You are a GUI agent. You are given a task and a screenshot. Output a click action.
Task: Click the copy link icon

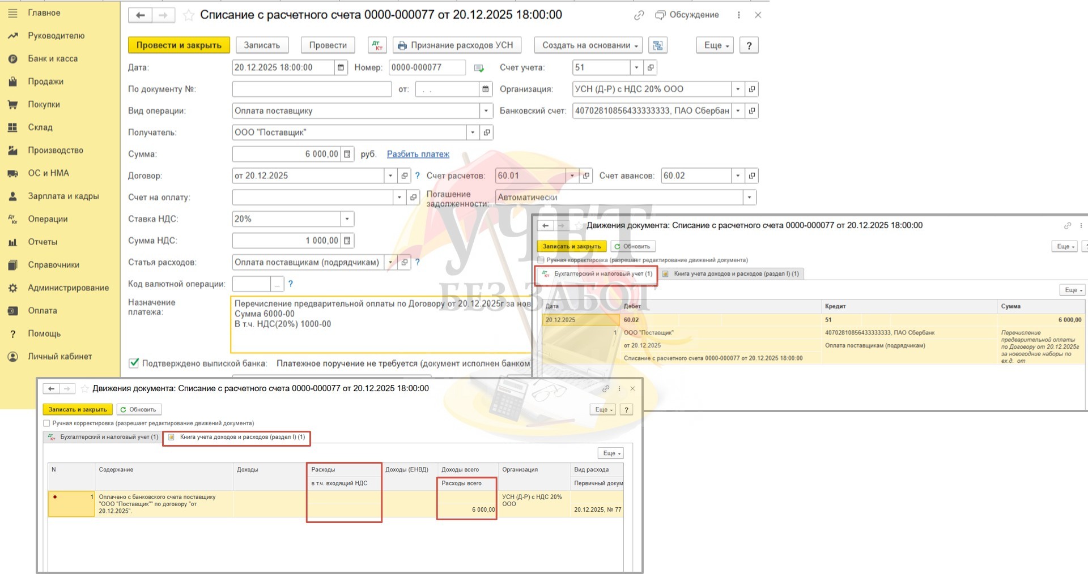[x=639, y=15]
